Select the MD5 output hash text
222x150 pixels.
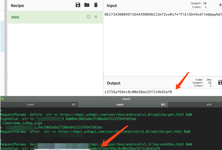(138, 92)
